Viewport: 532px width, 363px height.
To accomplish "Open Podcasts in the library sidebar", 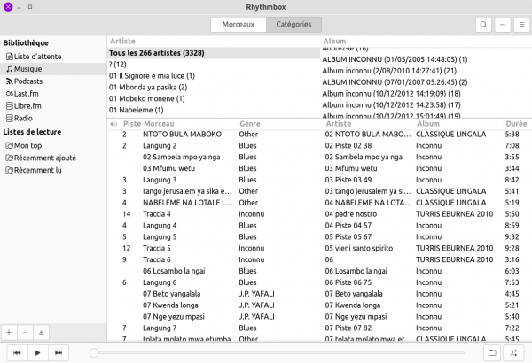I will pos(28,81).
